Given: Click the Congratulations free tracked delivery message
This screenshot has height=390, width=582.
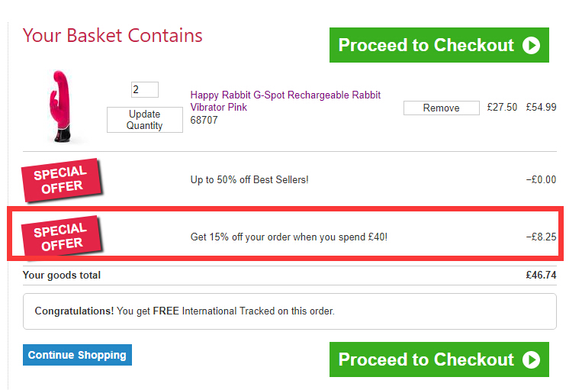Looking at the screenshot, I should (185, 311).
